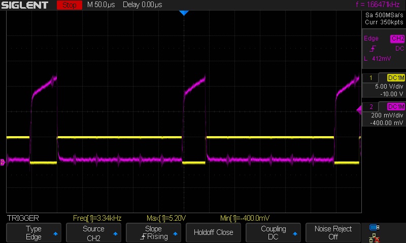
Task: Click the Delay 0.00µs readout
Action: click(143, 5)
